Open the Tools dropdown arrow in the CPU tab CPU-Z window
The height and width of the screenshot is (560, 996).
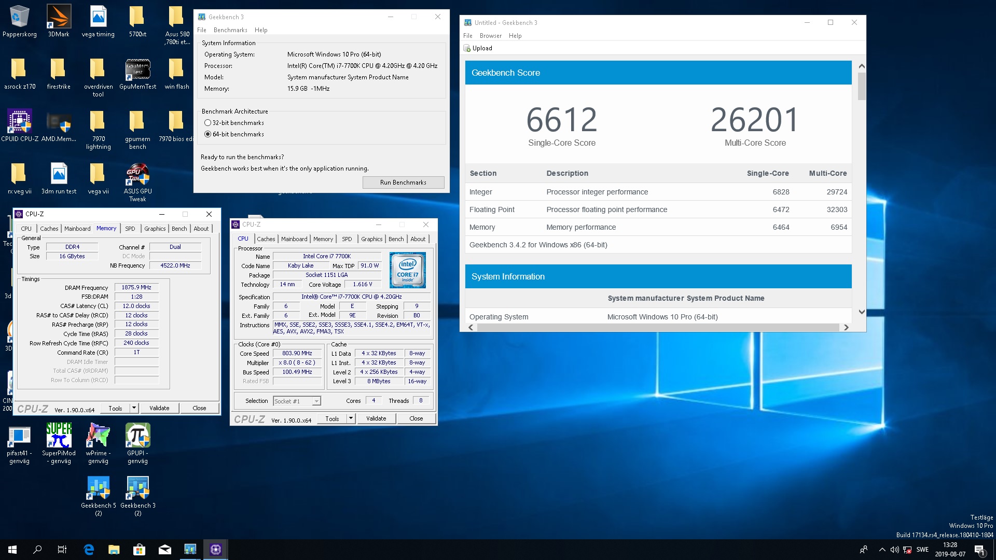351,418
